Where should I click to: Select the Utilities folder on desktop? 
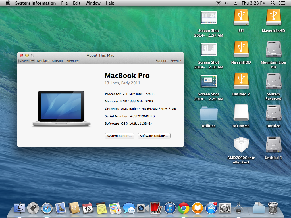(x=209, y=113)
